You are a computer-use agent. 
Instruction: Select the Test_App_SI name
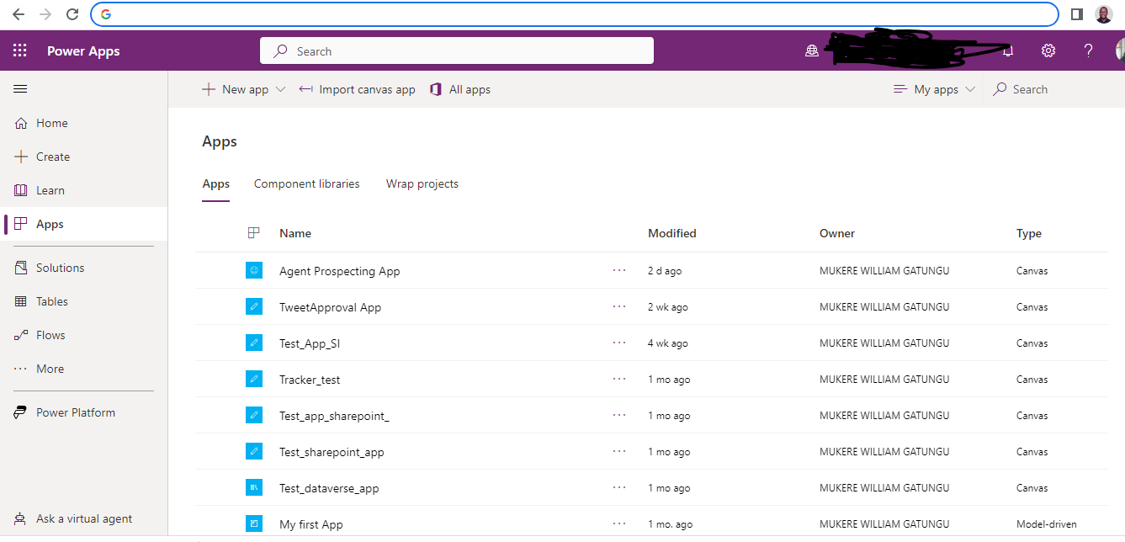[310, 343]
